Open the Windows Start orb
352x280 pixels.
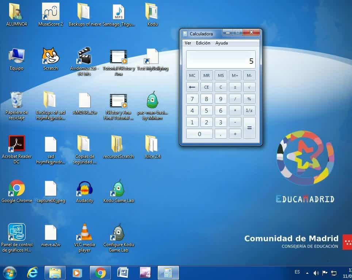9,273
